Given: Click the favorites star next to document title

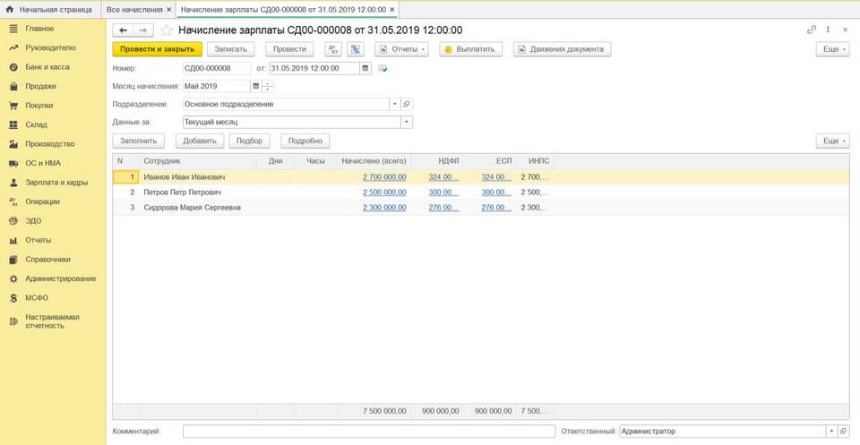Looking at the screenshot, I should click(x=166, y=30).
